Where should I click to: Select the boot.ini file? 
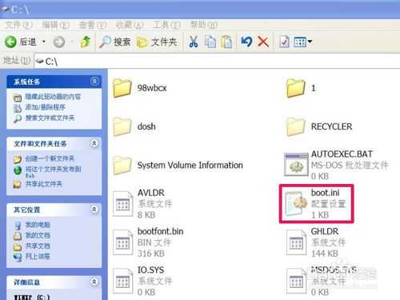[x=316, y=204]
